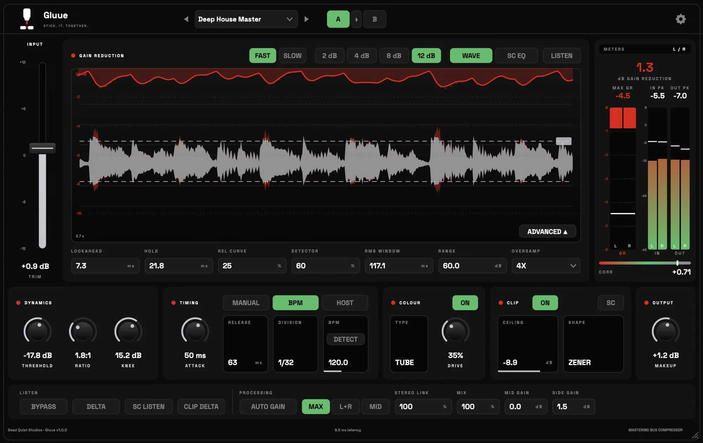Click the Drive knob
Screen dimensions: 703x443
[455, 331]
